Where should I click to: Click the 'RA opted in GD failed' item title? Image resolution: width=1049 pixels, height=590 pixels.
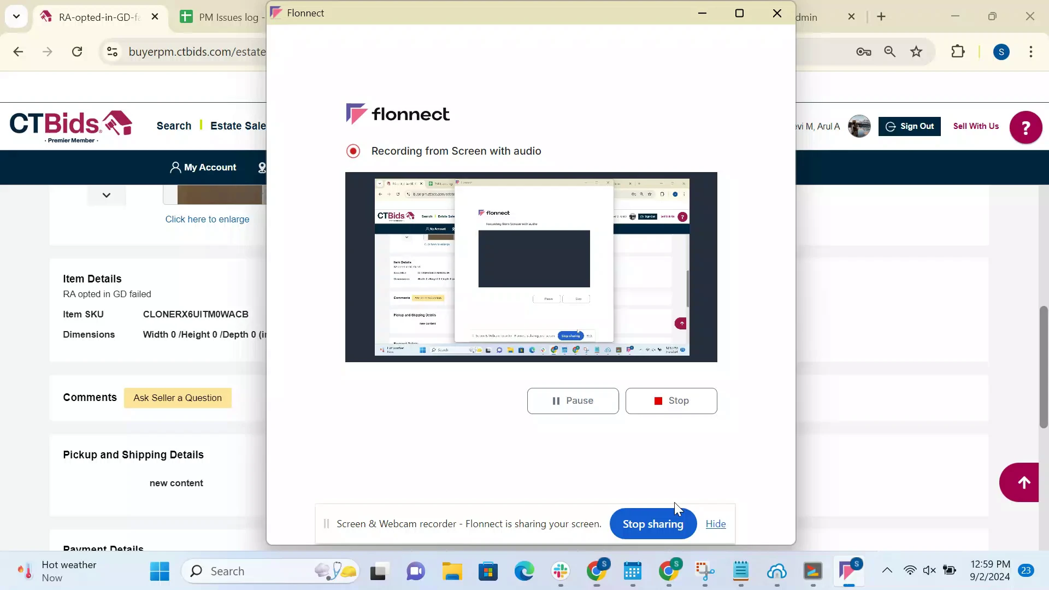click(x=107, y=294)
